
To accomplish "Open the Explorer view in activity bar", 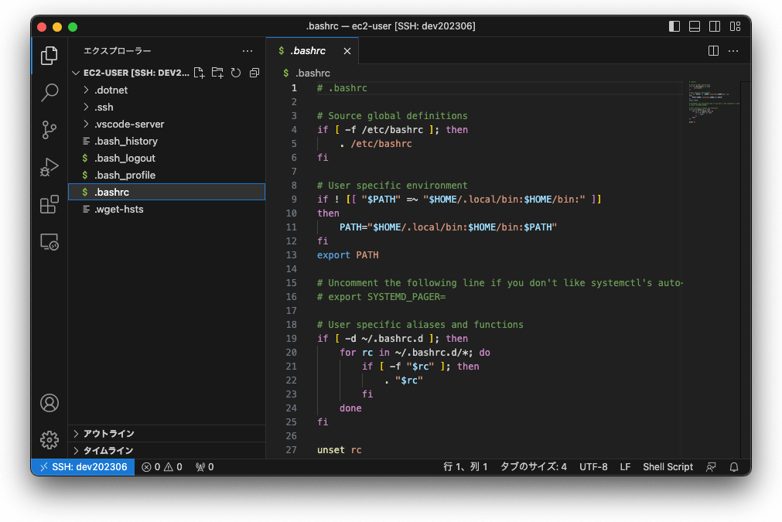I will click(49, 56).
